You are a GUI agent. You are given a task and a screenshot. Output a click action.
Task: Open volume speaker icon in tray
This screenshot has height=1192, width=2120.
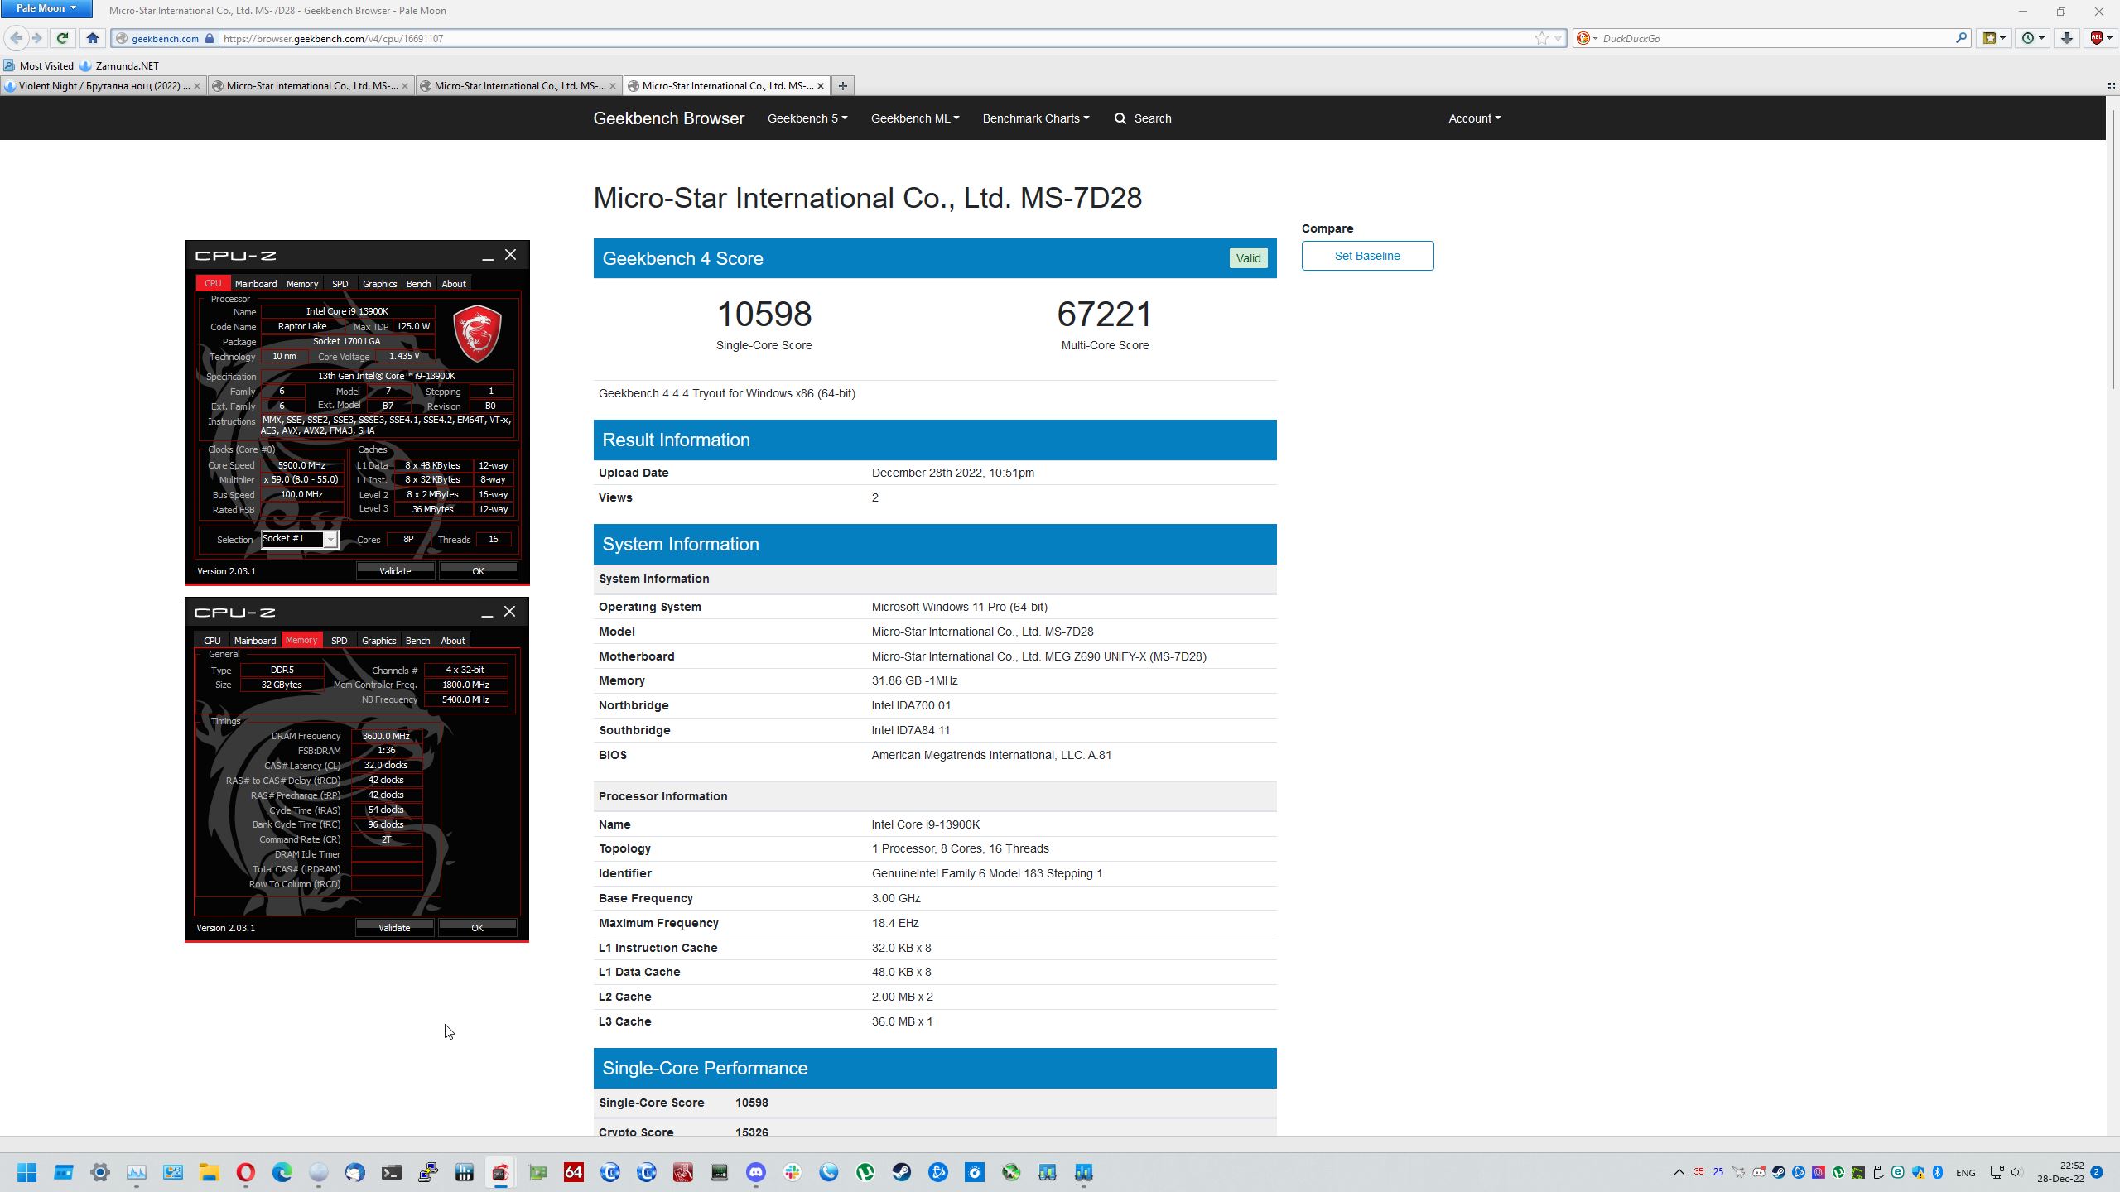coord(2016,1172)
